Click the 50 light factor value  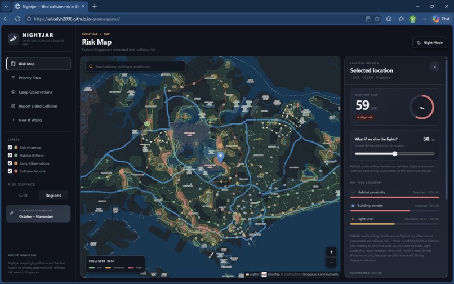[426, 139]
